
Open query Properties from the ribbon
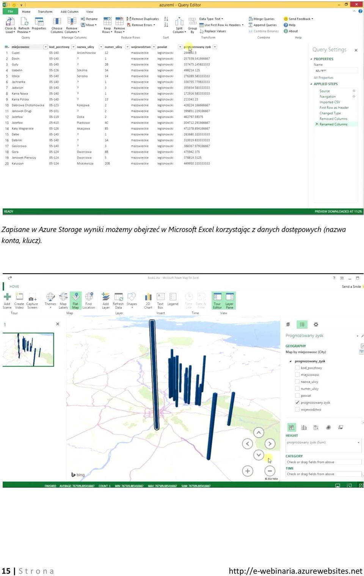pyautogui.click(x=39, y=23)
